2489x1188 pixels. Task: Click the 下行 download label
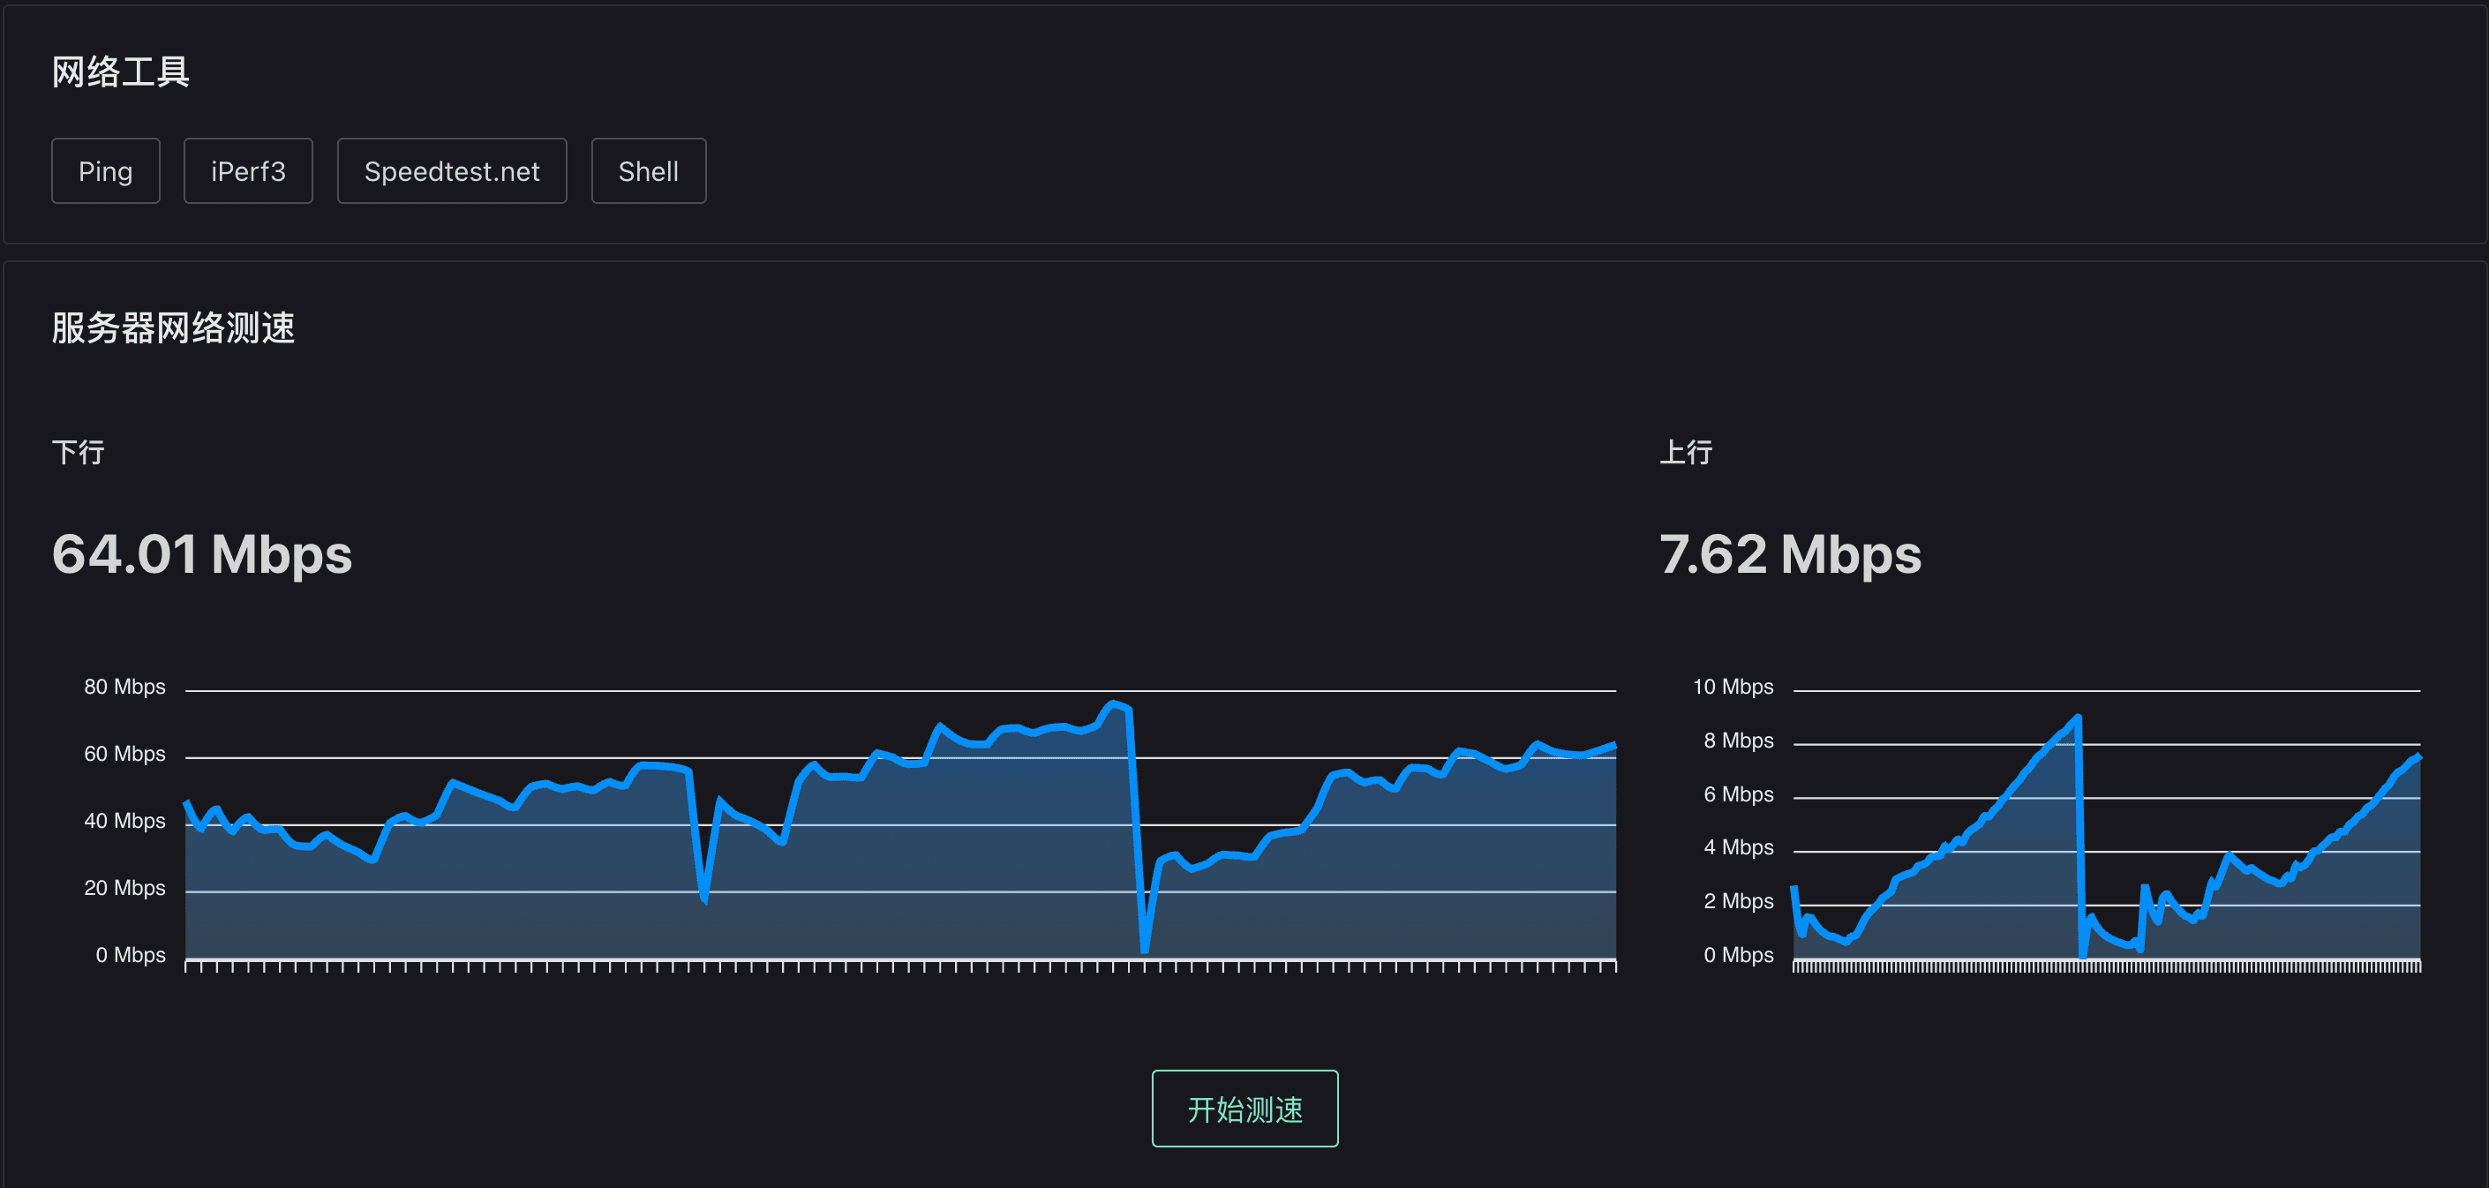[79, 452]
